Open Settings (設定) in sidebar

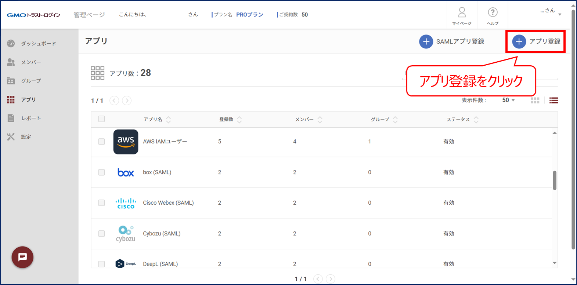(19, 137)
